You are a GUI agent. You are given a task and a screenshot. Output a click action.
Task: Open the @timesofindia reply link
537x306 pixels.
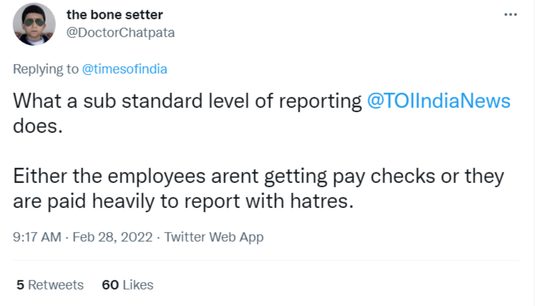click(124, 69)
